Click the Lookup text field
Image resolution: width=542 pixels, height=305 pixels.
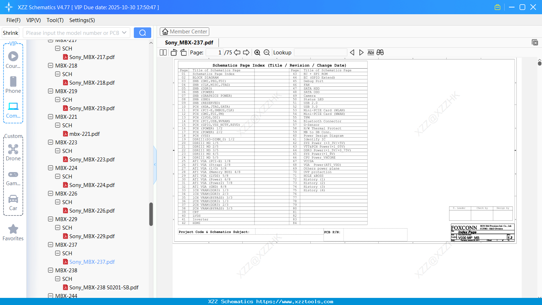320,53
